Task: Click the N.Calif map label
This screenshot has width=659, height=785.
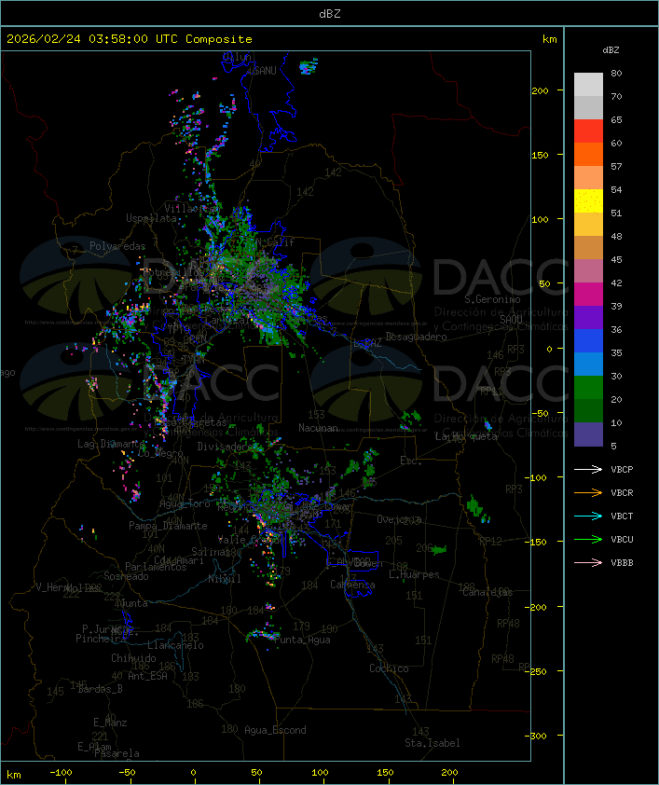Action: point(275,241)
